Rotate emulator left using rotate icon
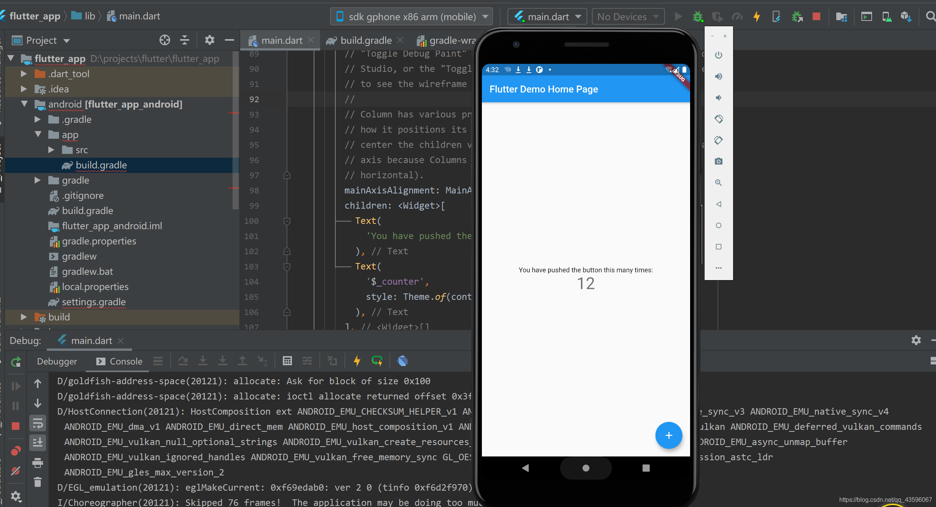 pyautogui.click(x=718, y=119)
